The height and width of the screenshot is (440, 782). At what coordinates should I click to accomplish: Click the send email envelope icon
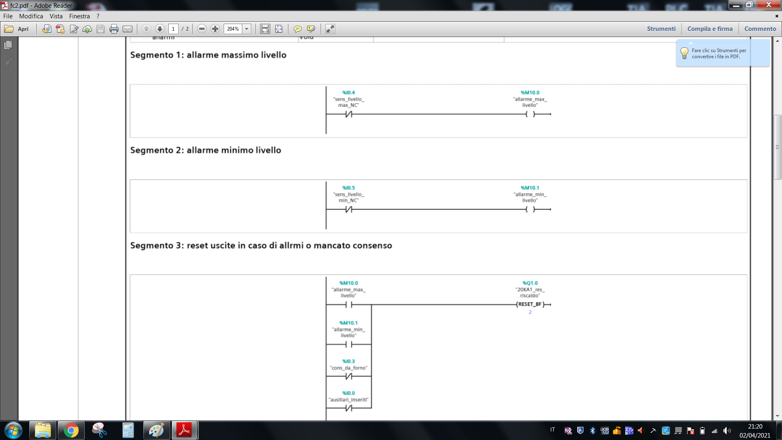click(127, 29)
